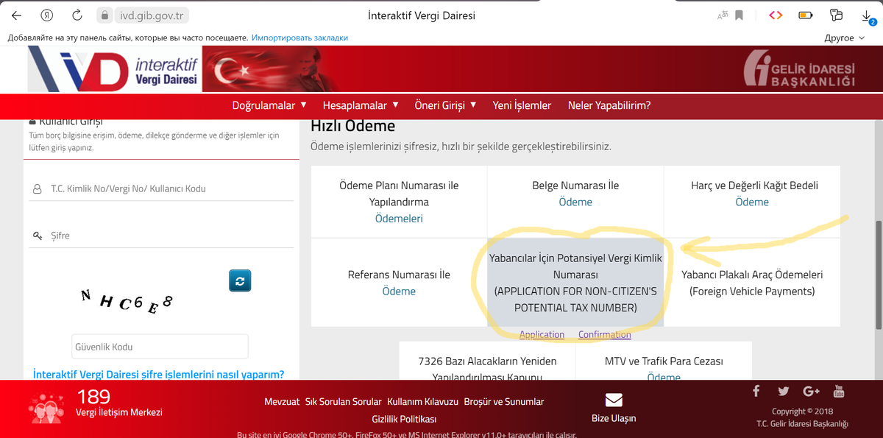
Task: Focus the T.C. Kimlik No/Vergi No field
Action: [x=162, y=189]
